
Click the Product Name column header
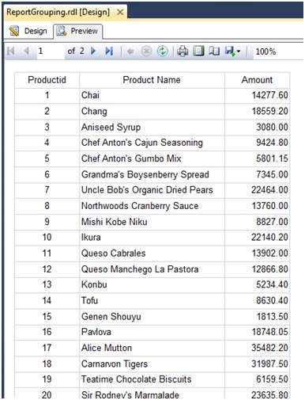click(x=152, y=80)
